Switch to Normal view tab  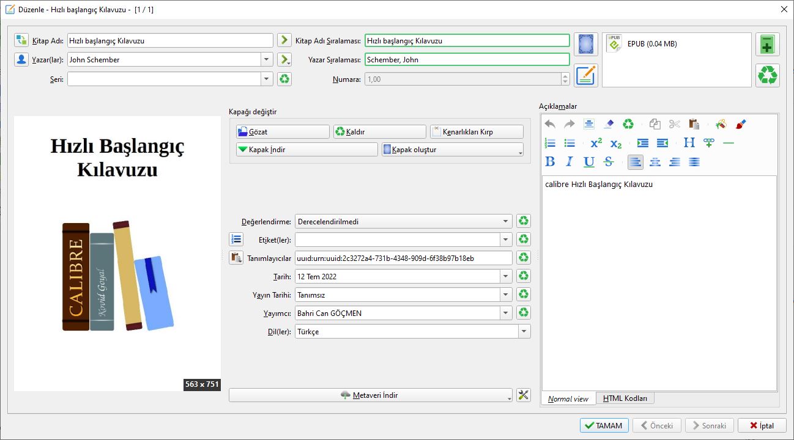tap(568, 398)
